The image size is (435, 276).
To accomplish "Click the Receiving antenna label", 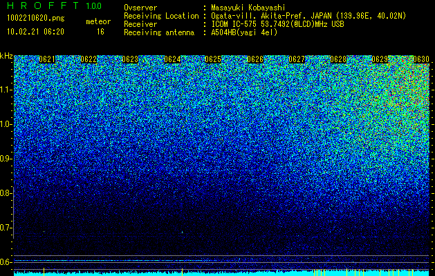I will click(x=159, y=32).
